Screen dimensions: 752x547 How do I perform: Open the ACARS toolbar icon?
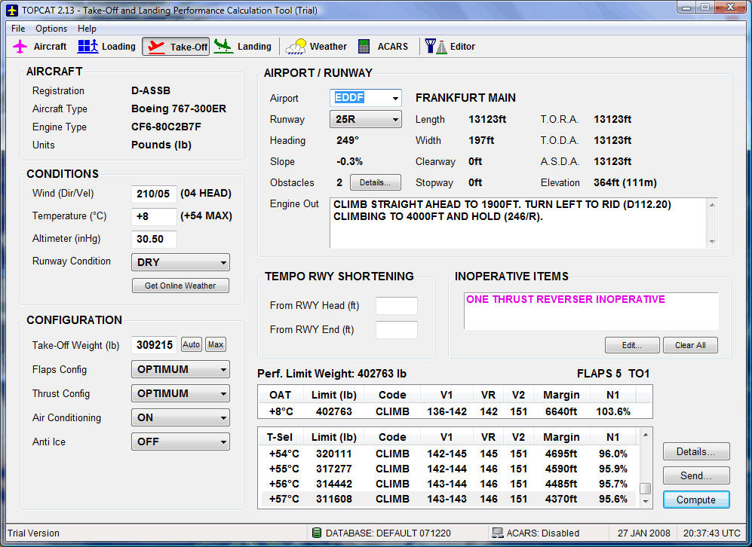pyautogui.click(x=364, y=47)
